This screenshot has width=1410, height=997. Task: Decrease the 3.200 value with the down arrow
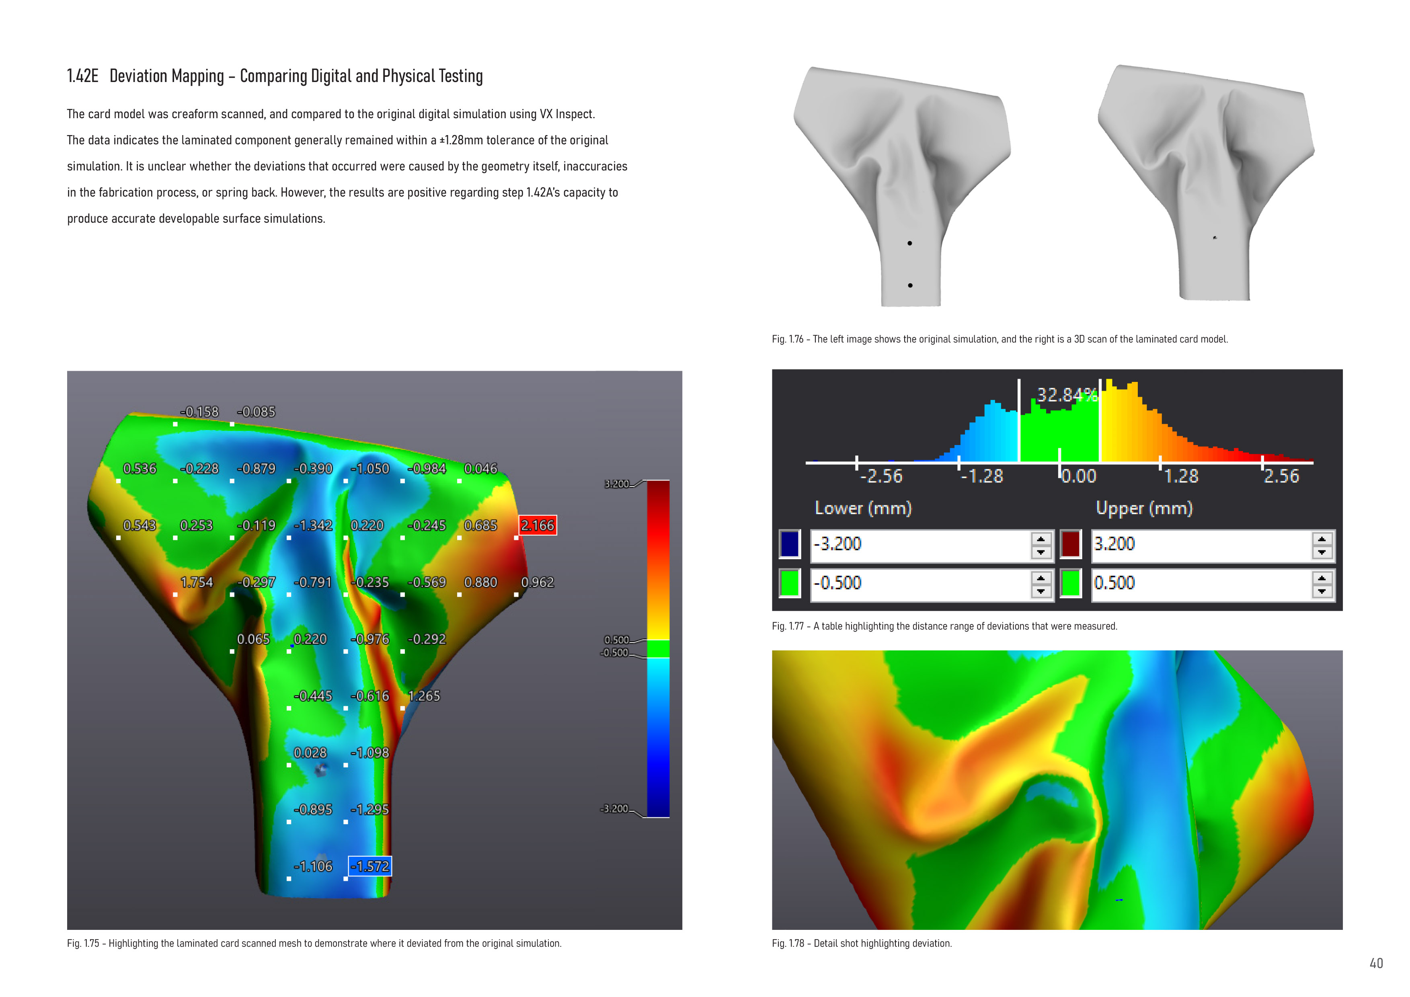click(1322, 552)
